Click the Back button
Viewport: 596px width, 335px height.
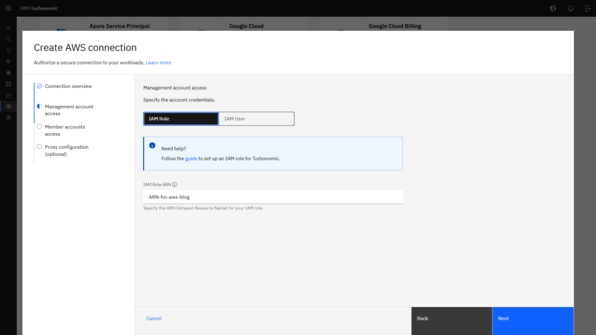click(452, 321)
